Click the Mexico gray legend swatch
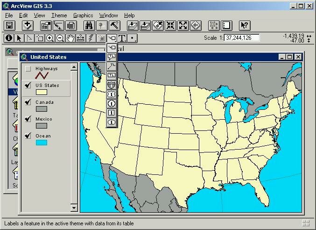The image size is (316, 230). pos(42,126)
